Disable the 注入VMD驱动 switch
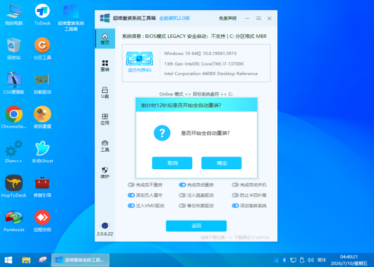Viewport: 374px width, 267px height. [x=131, y=206]
